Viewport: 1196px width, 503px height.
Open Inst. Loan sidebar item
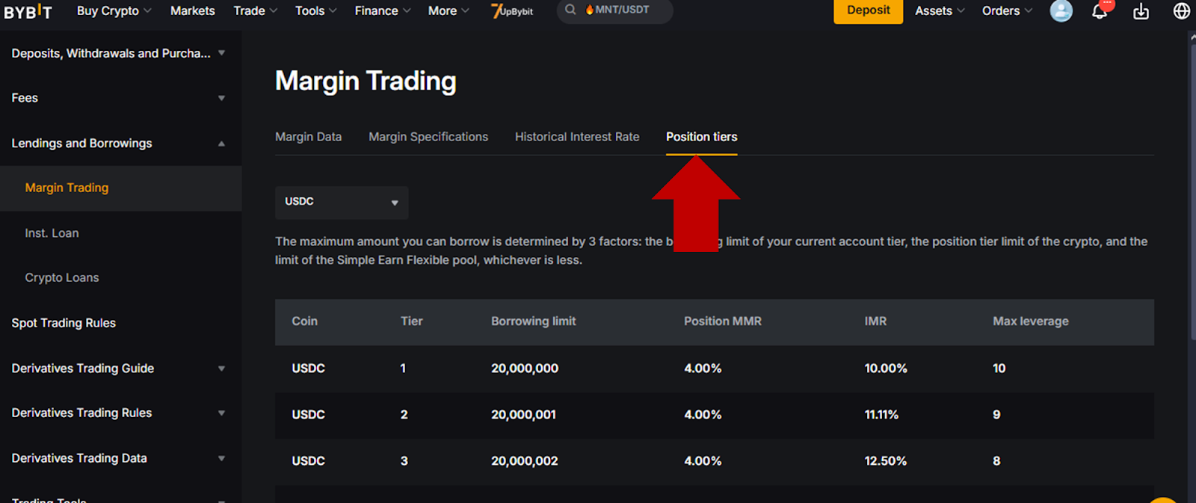(52, 233)
